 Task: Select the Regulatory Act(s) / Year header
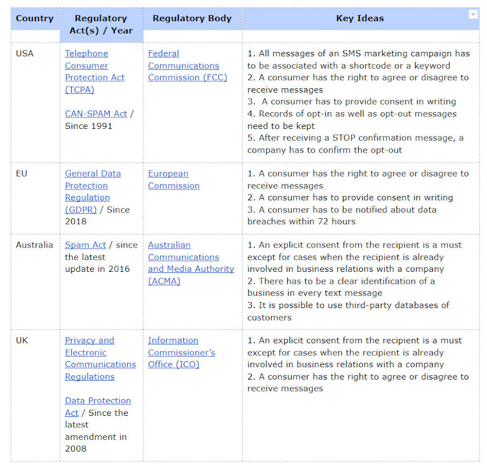point(101,24)
